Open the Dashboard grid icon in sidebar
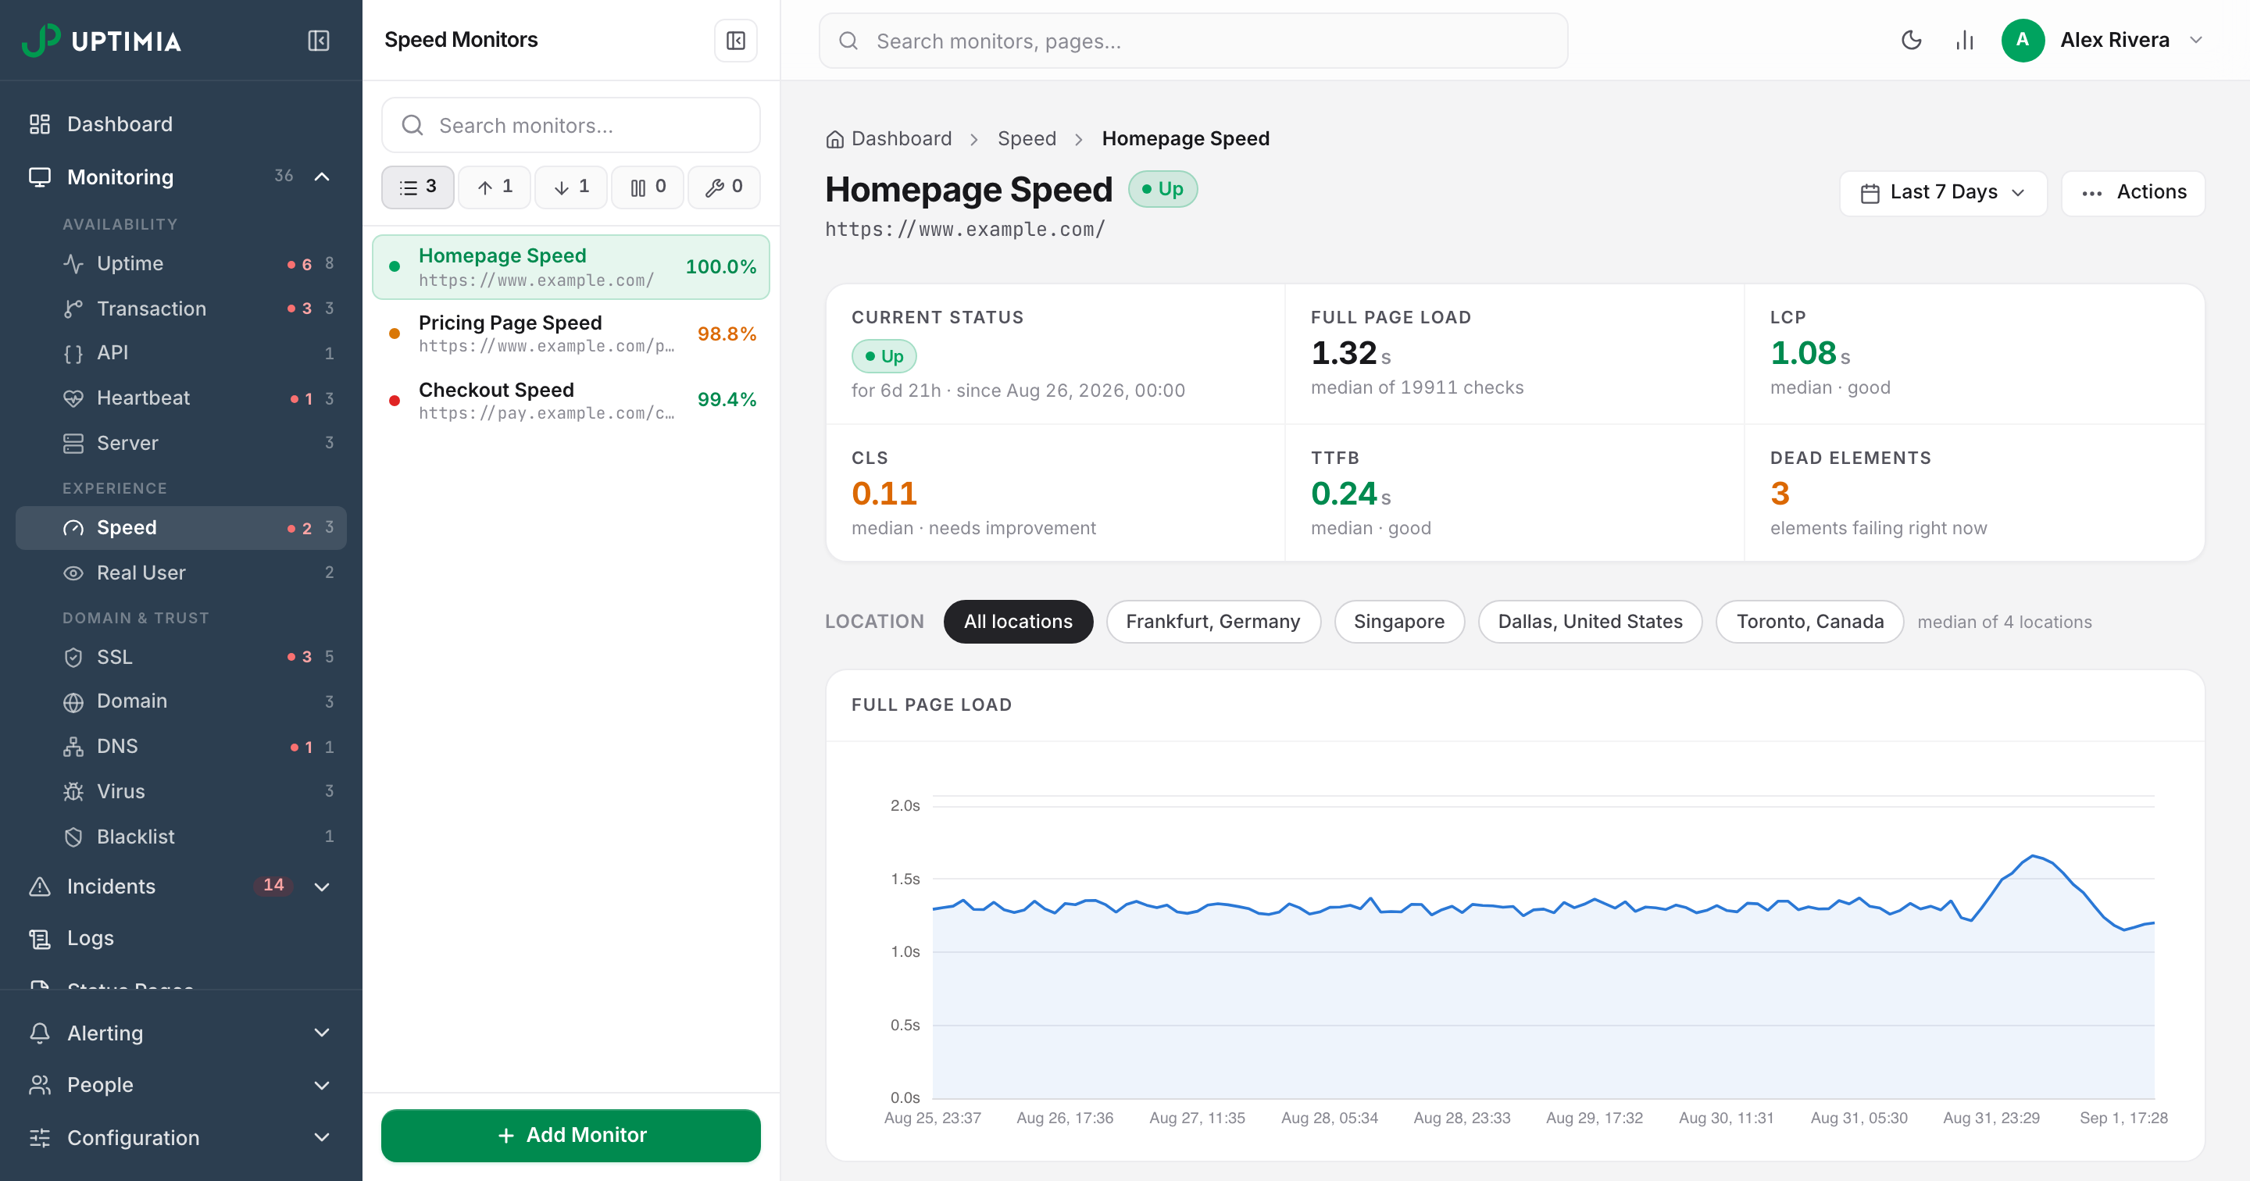This screenshot has height=1181, width=2250. 39,124
